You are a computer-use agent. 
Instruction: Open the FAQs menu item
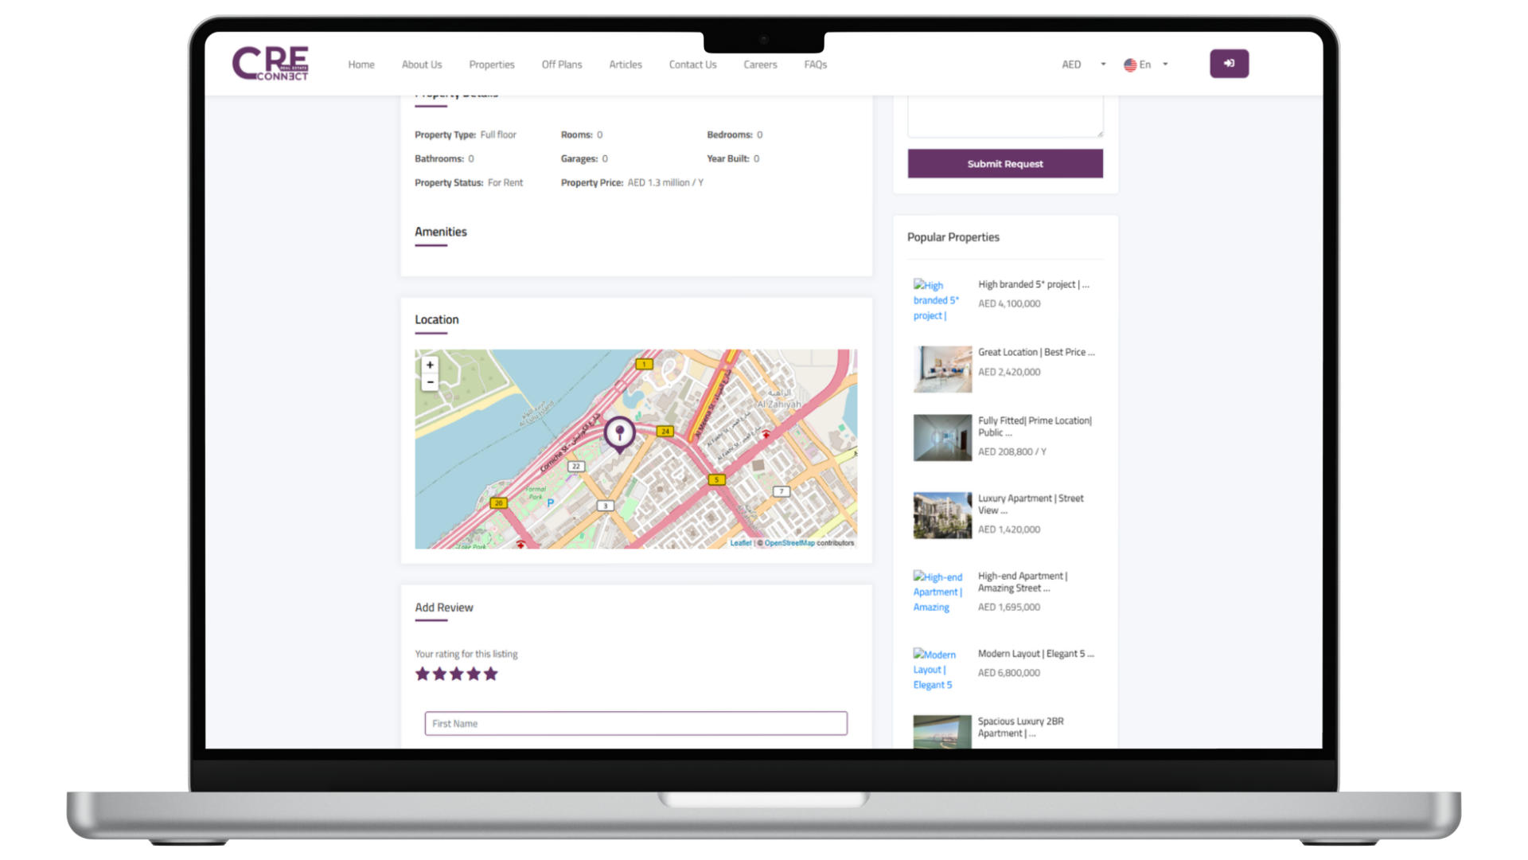coord(816,64)
